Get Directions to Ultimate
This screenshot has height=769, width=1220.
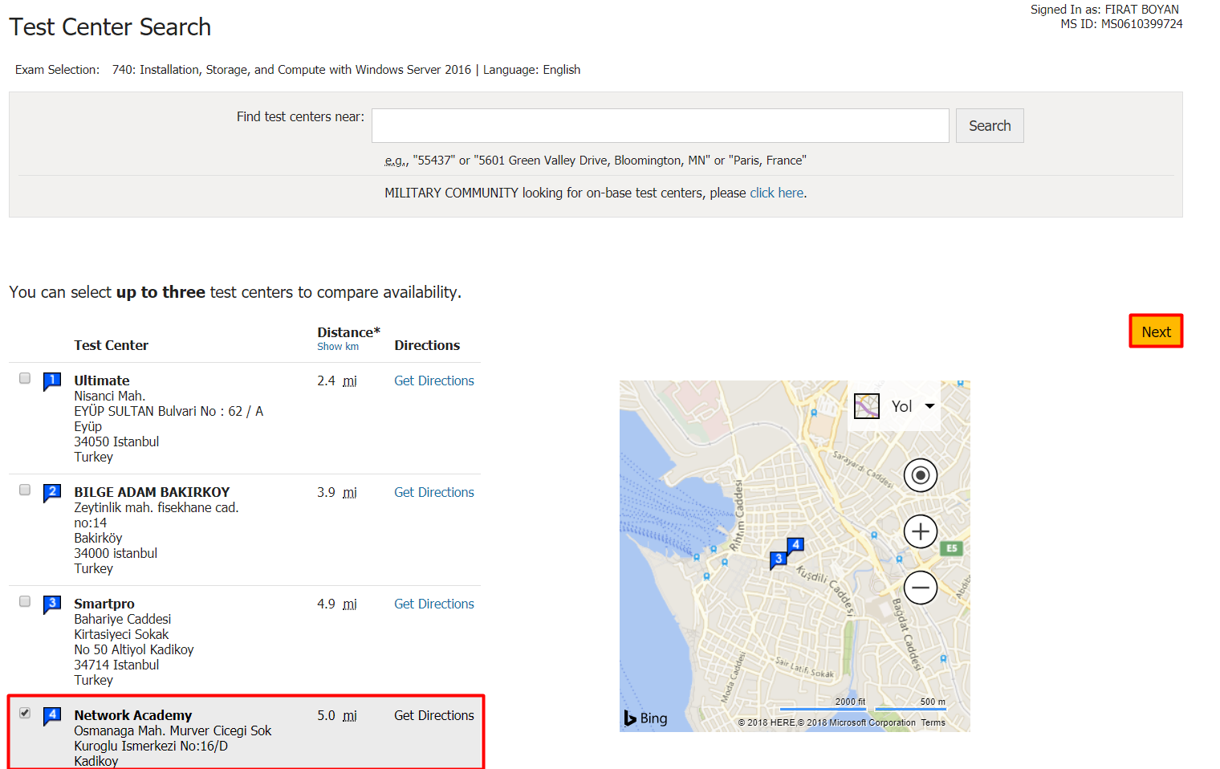pos(434,380)
